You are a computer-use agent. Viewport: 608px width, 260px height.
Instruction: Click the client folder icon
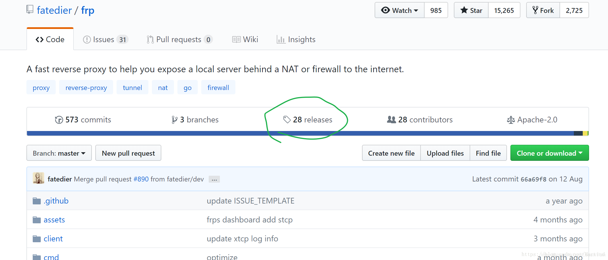(37, 239)
